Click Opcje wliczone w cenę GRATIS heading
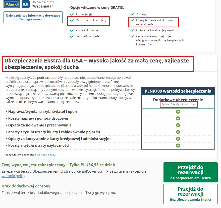The height and width of the screenshot is (208, 221). point(97,8)
